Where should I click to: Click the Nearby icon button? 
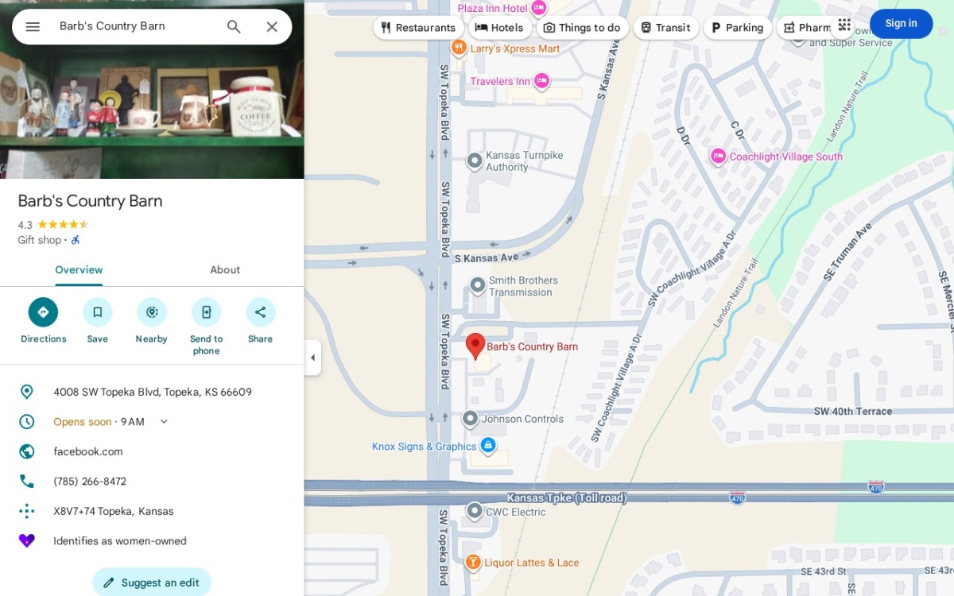pos(152,312)
